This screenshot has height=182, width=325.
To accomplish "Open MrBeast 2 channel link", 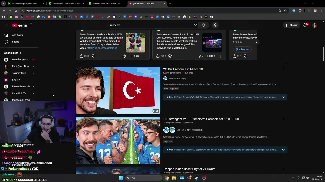I will point(181,130).
